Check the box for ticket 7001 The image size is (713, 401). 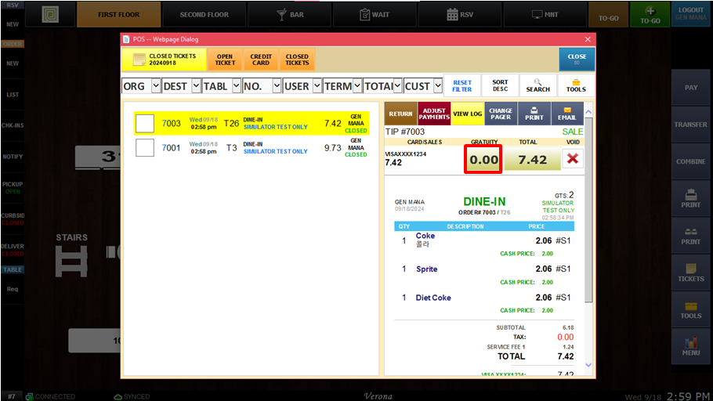click(145, 148)
